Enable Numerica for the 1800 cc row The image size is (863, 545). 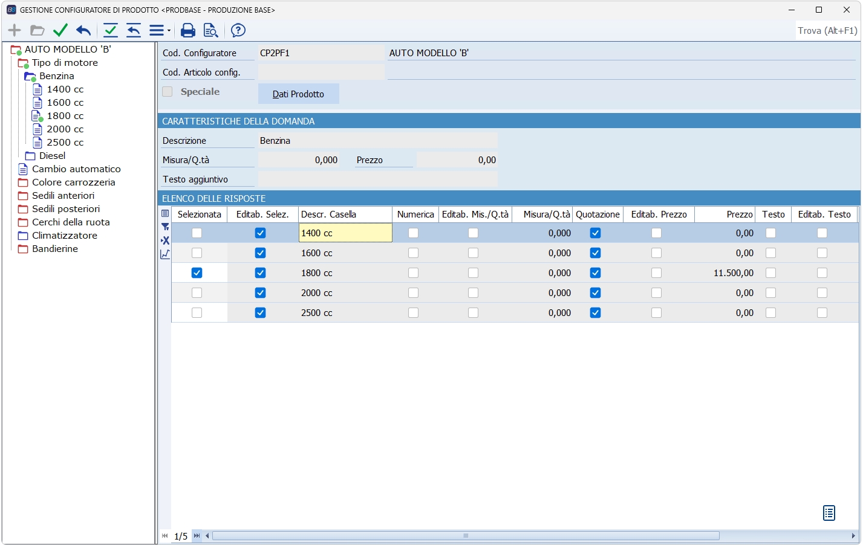point(413,273)
